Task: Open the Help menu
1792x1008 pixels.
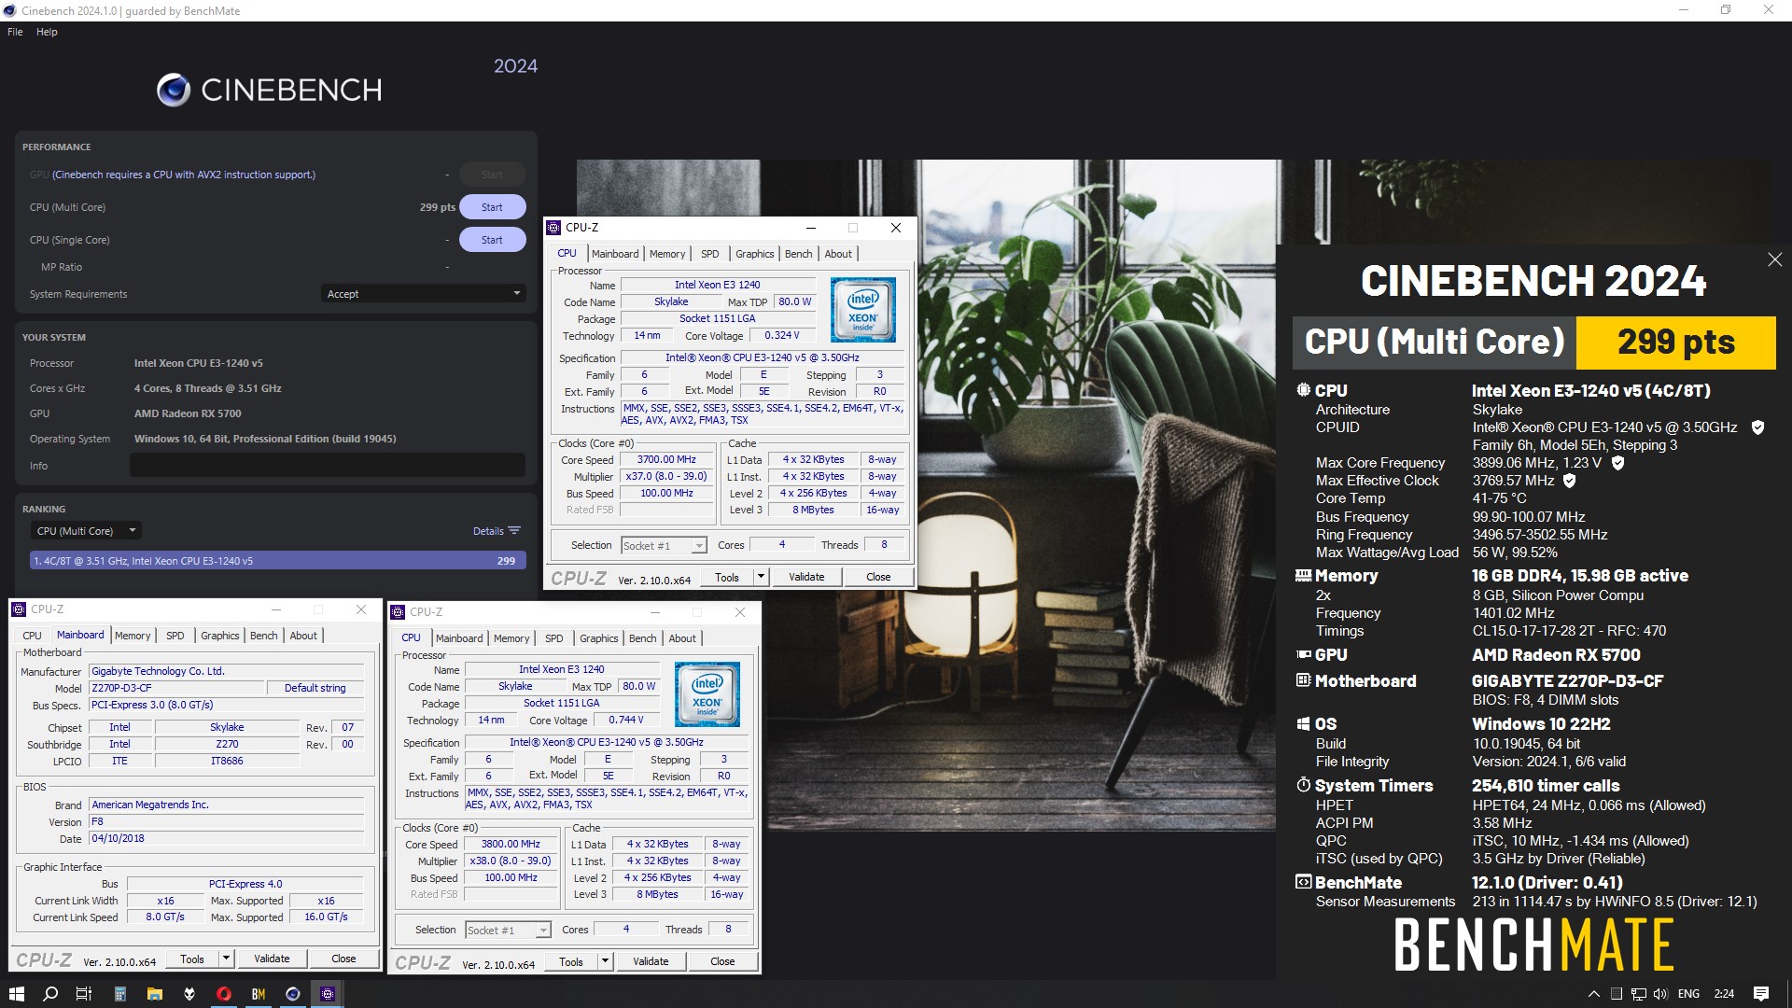Action: click(x=47, y=32)
